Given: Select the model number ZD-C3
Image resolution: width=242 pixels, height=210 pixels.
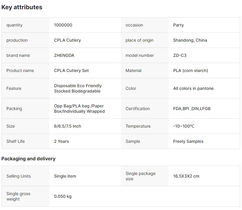Looking at the screenshot, I should click(x=180, y=55).
